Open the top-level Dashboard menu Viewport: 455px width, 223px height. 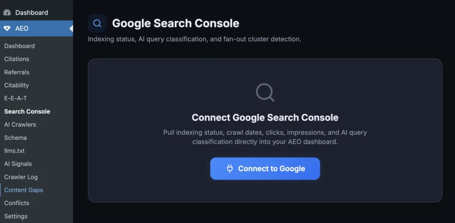coord(31,12)
